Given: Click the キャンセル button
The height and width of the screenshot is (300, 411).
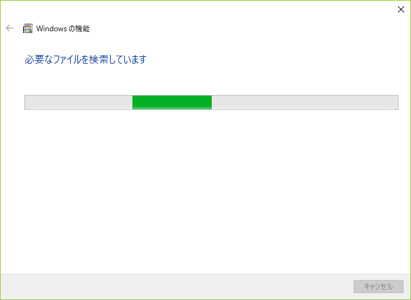Looking at the screenshot, I should point(379,286).
